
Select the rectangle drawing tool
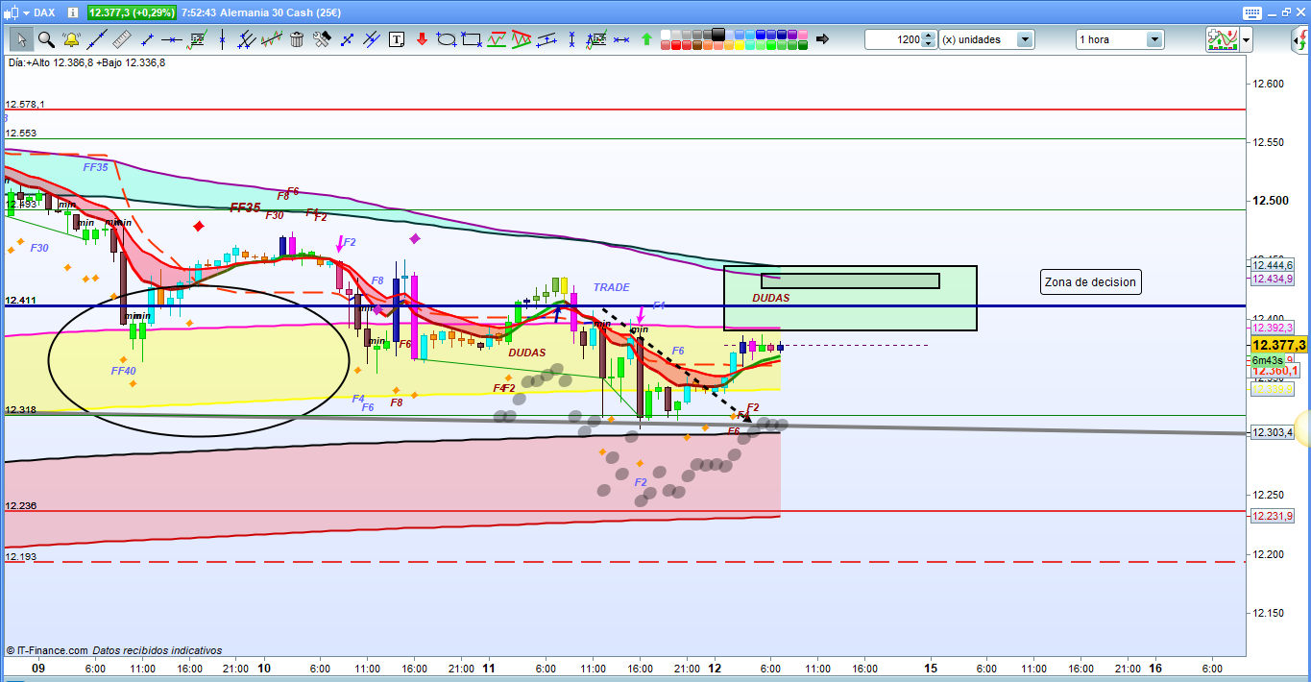[x=471, y=39]
